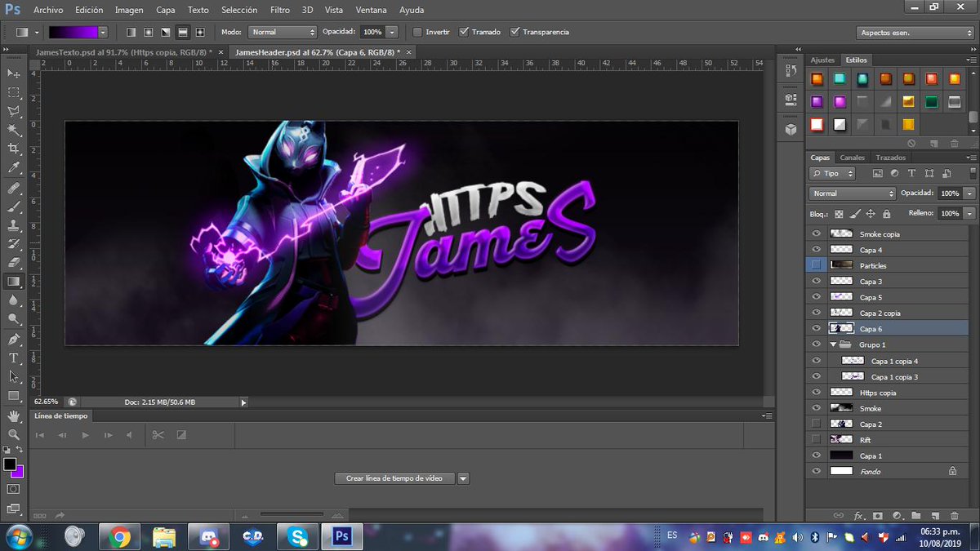Open the 3D panel cube icon

790,129
